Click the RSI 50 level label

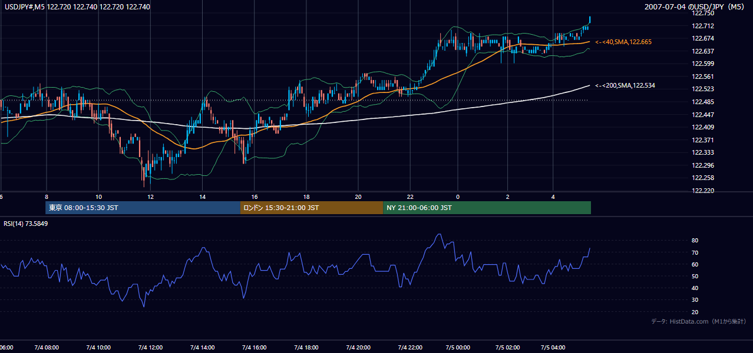[x=695, y=276]
